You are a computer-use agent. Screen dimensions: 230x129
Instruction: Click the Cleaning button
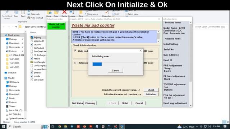click(90, 103)
